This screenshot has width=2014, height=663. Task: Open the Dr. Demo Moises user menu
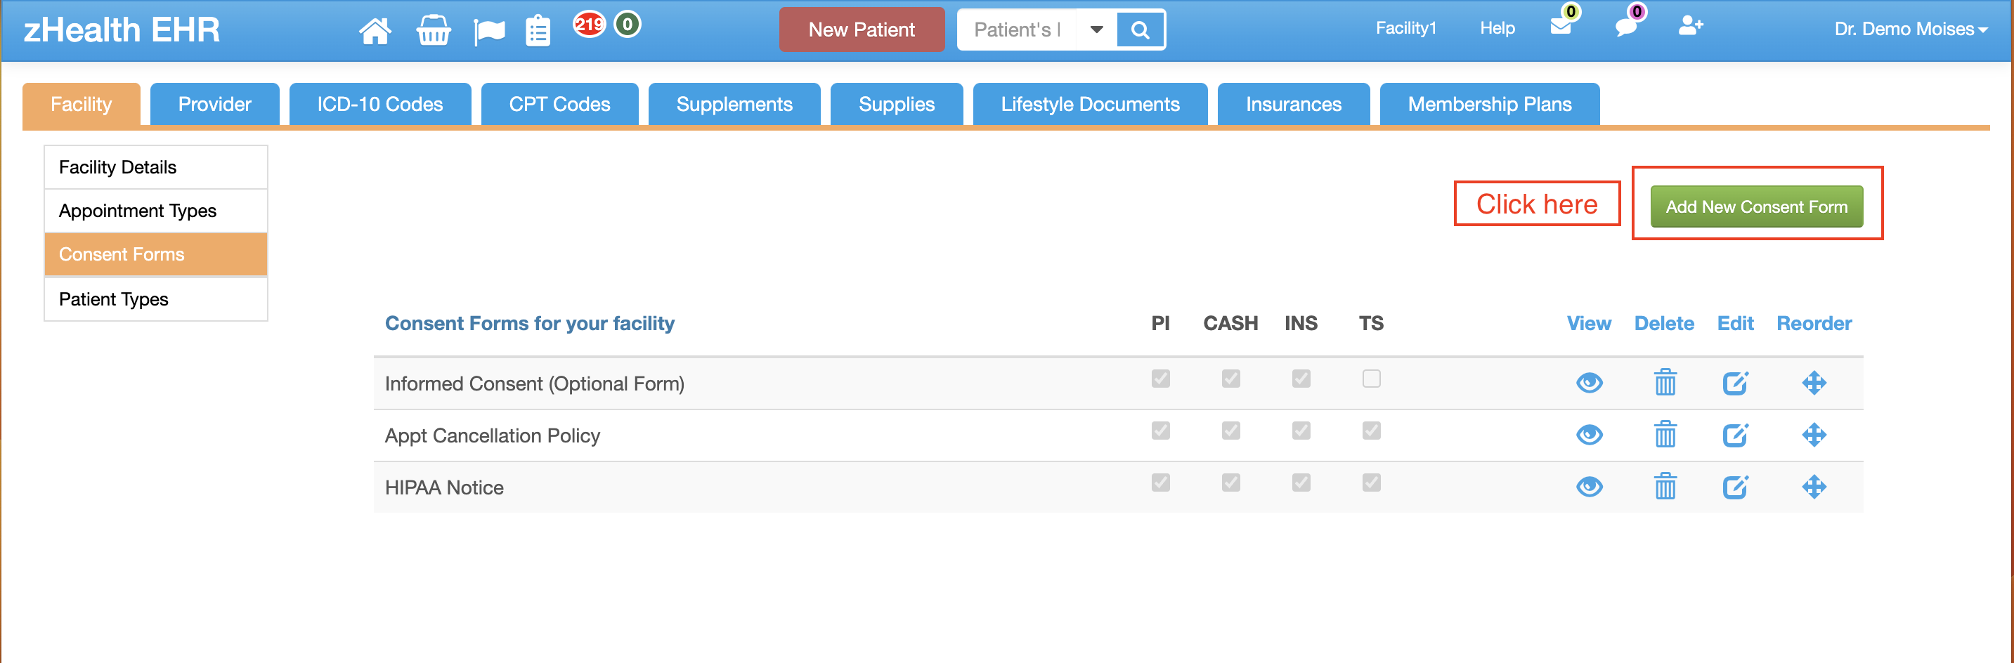1909,29
